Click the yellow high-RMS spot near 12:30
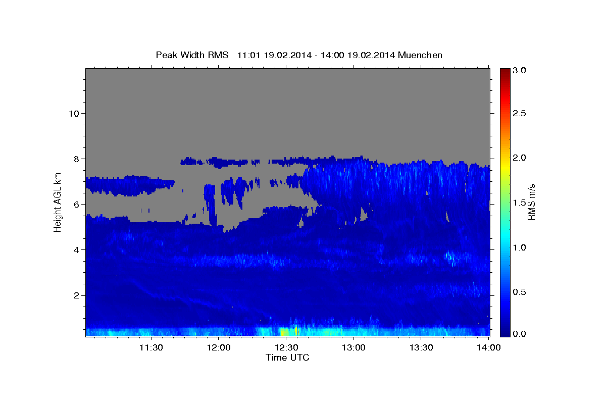This screenshot has height=404, width=606. click(x=283, y=332)
